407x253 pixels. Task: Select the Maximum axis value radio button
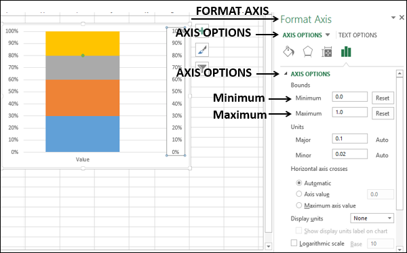(x=299, y=206)
